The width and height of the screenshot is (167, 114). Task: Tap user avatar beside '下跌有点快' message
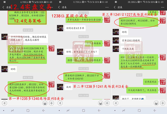pyautogui.click(x=116, y=49)
